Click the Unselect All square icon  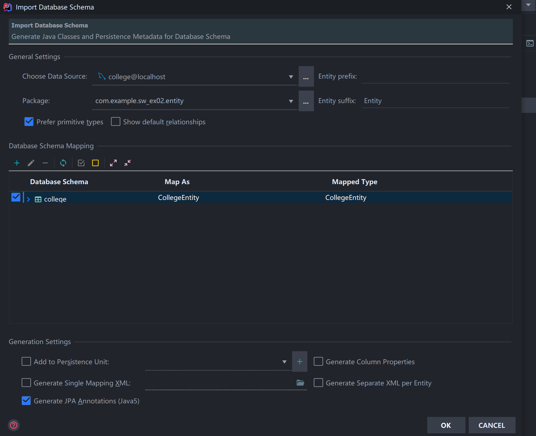tap(95, 163)
